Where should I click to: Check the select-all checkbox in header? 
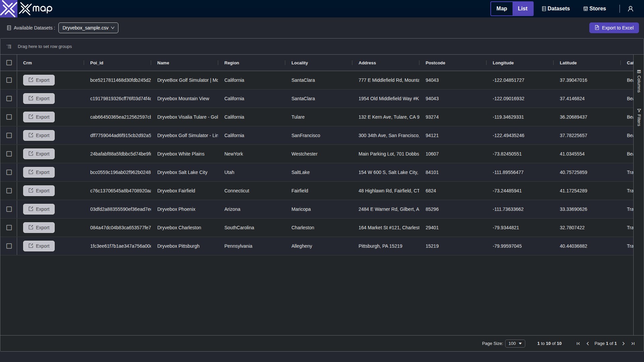click(x=9, y=63)
